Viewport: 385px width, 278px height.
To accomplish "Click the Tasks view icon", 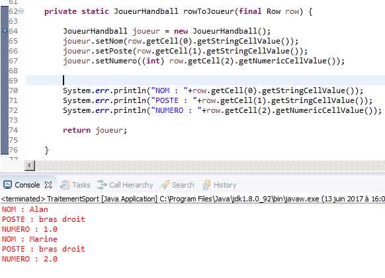I will tap(65, 185).
